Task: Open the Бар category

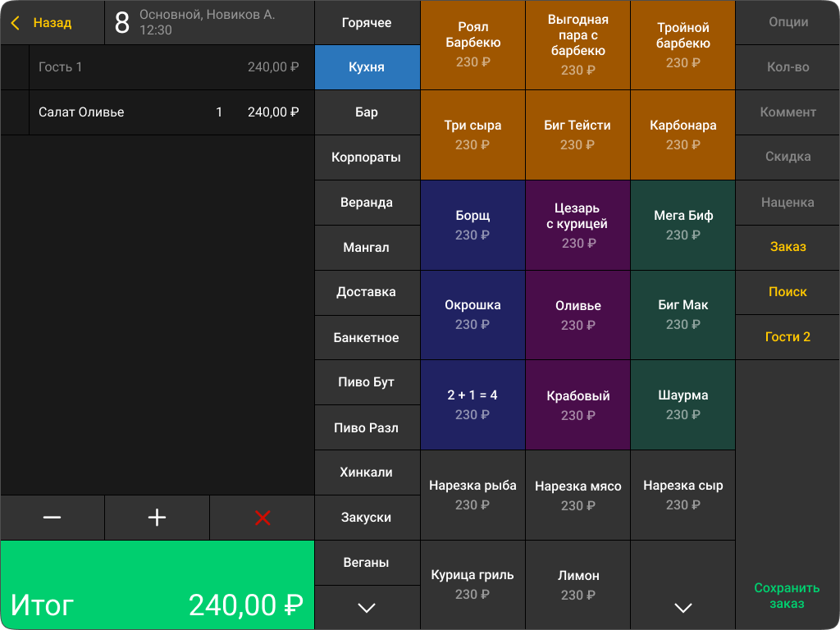Action: pos(367,112)
